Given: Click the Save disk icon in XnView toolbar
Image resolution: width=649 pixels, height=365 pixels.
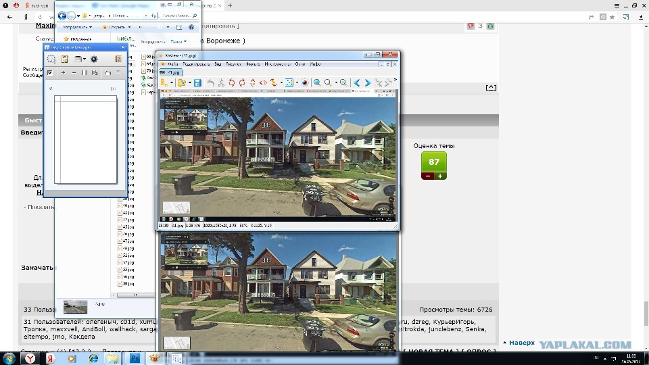Looking at the screenshot, I should tap(197, 82).
